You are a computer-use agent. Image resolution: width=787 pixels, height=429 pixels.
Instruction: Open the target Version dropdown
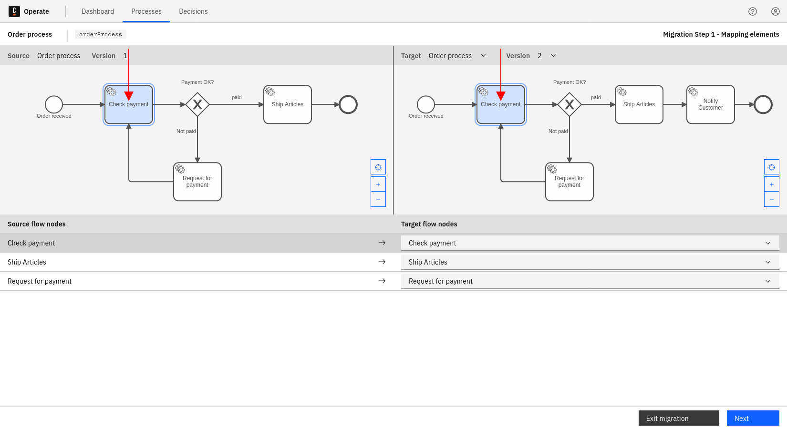[553, 55]
